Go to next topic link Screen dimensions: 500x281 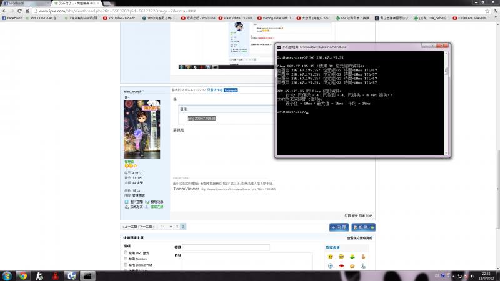(x=146, y=227)
